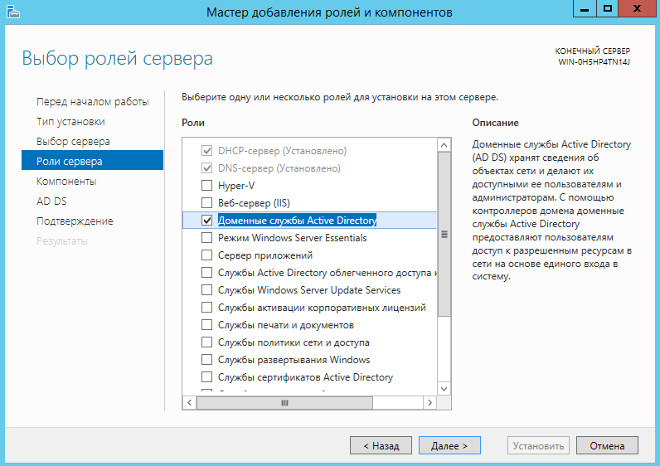Check Службы Windows Server Update Services checkbox

click(206, 290)
